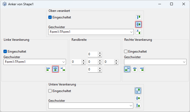Select center horizontally icon in Linke Verankerung
This screenshot has height=112, width=190.
55,69
